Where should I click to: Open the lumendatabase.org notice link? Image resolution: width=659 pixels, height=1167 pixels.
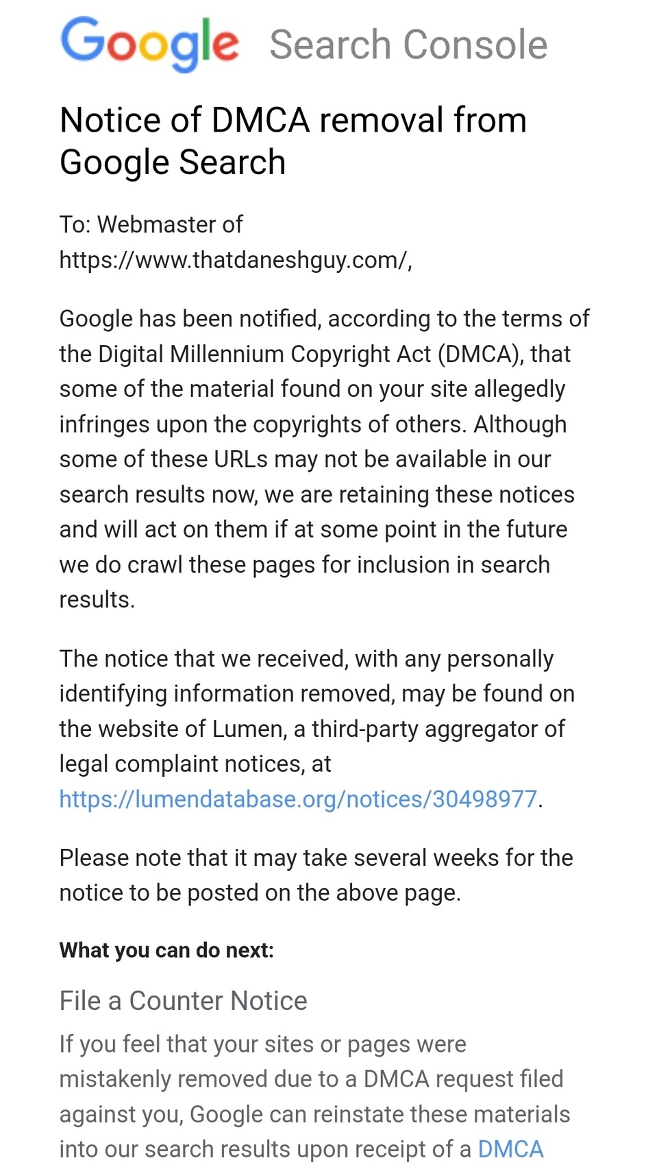click(x=298, y=799)
